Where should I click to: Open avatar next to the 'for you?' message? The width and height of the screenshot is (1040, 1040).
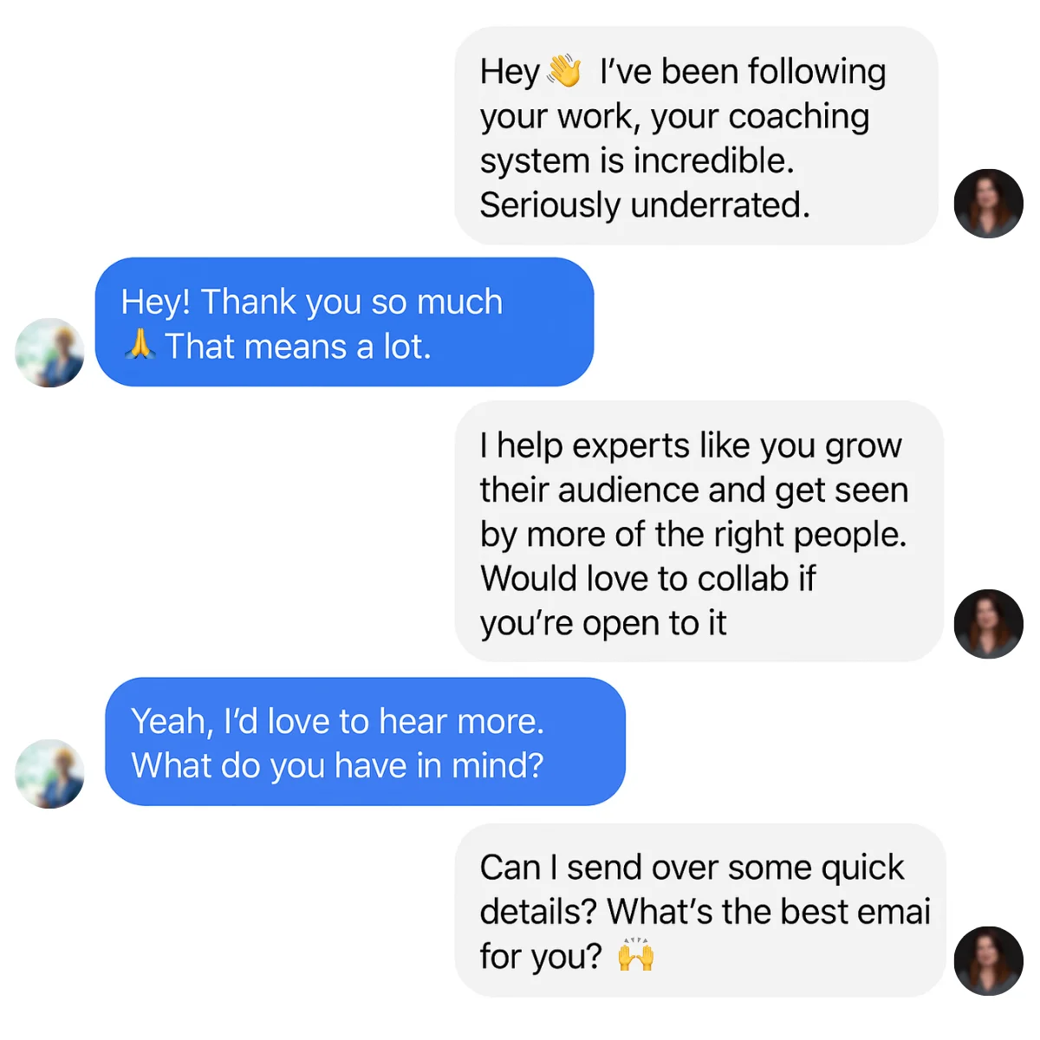[988, 961]
